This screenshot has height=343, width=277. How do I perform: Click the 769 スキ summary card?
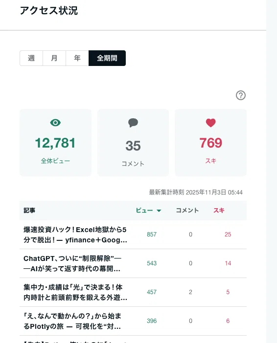coord(211,143)
